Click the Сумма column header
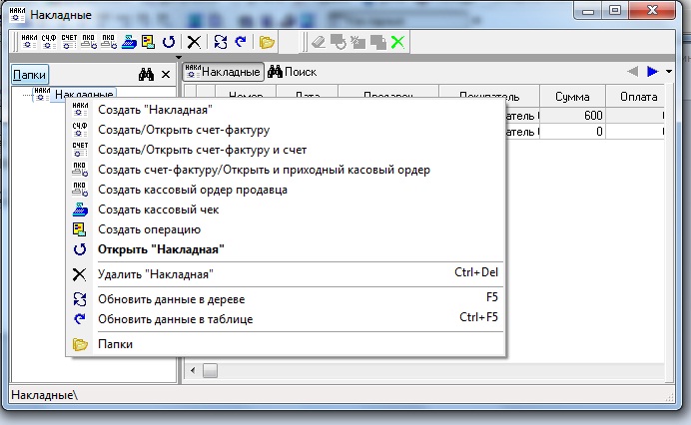This screenshot has width=691, height=425. click(572, 97)
